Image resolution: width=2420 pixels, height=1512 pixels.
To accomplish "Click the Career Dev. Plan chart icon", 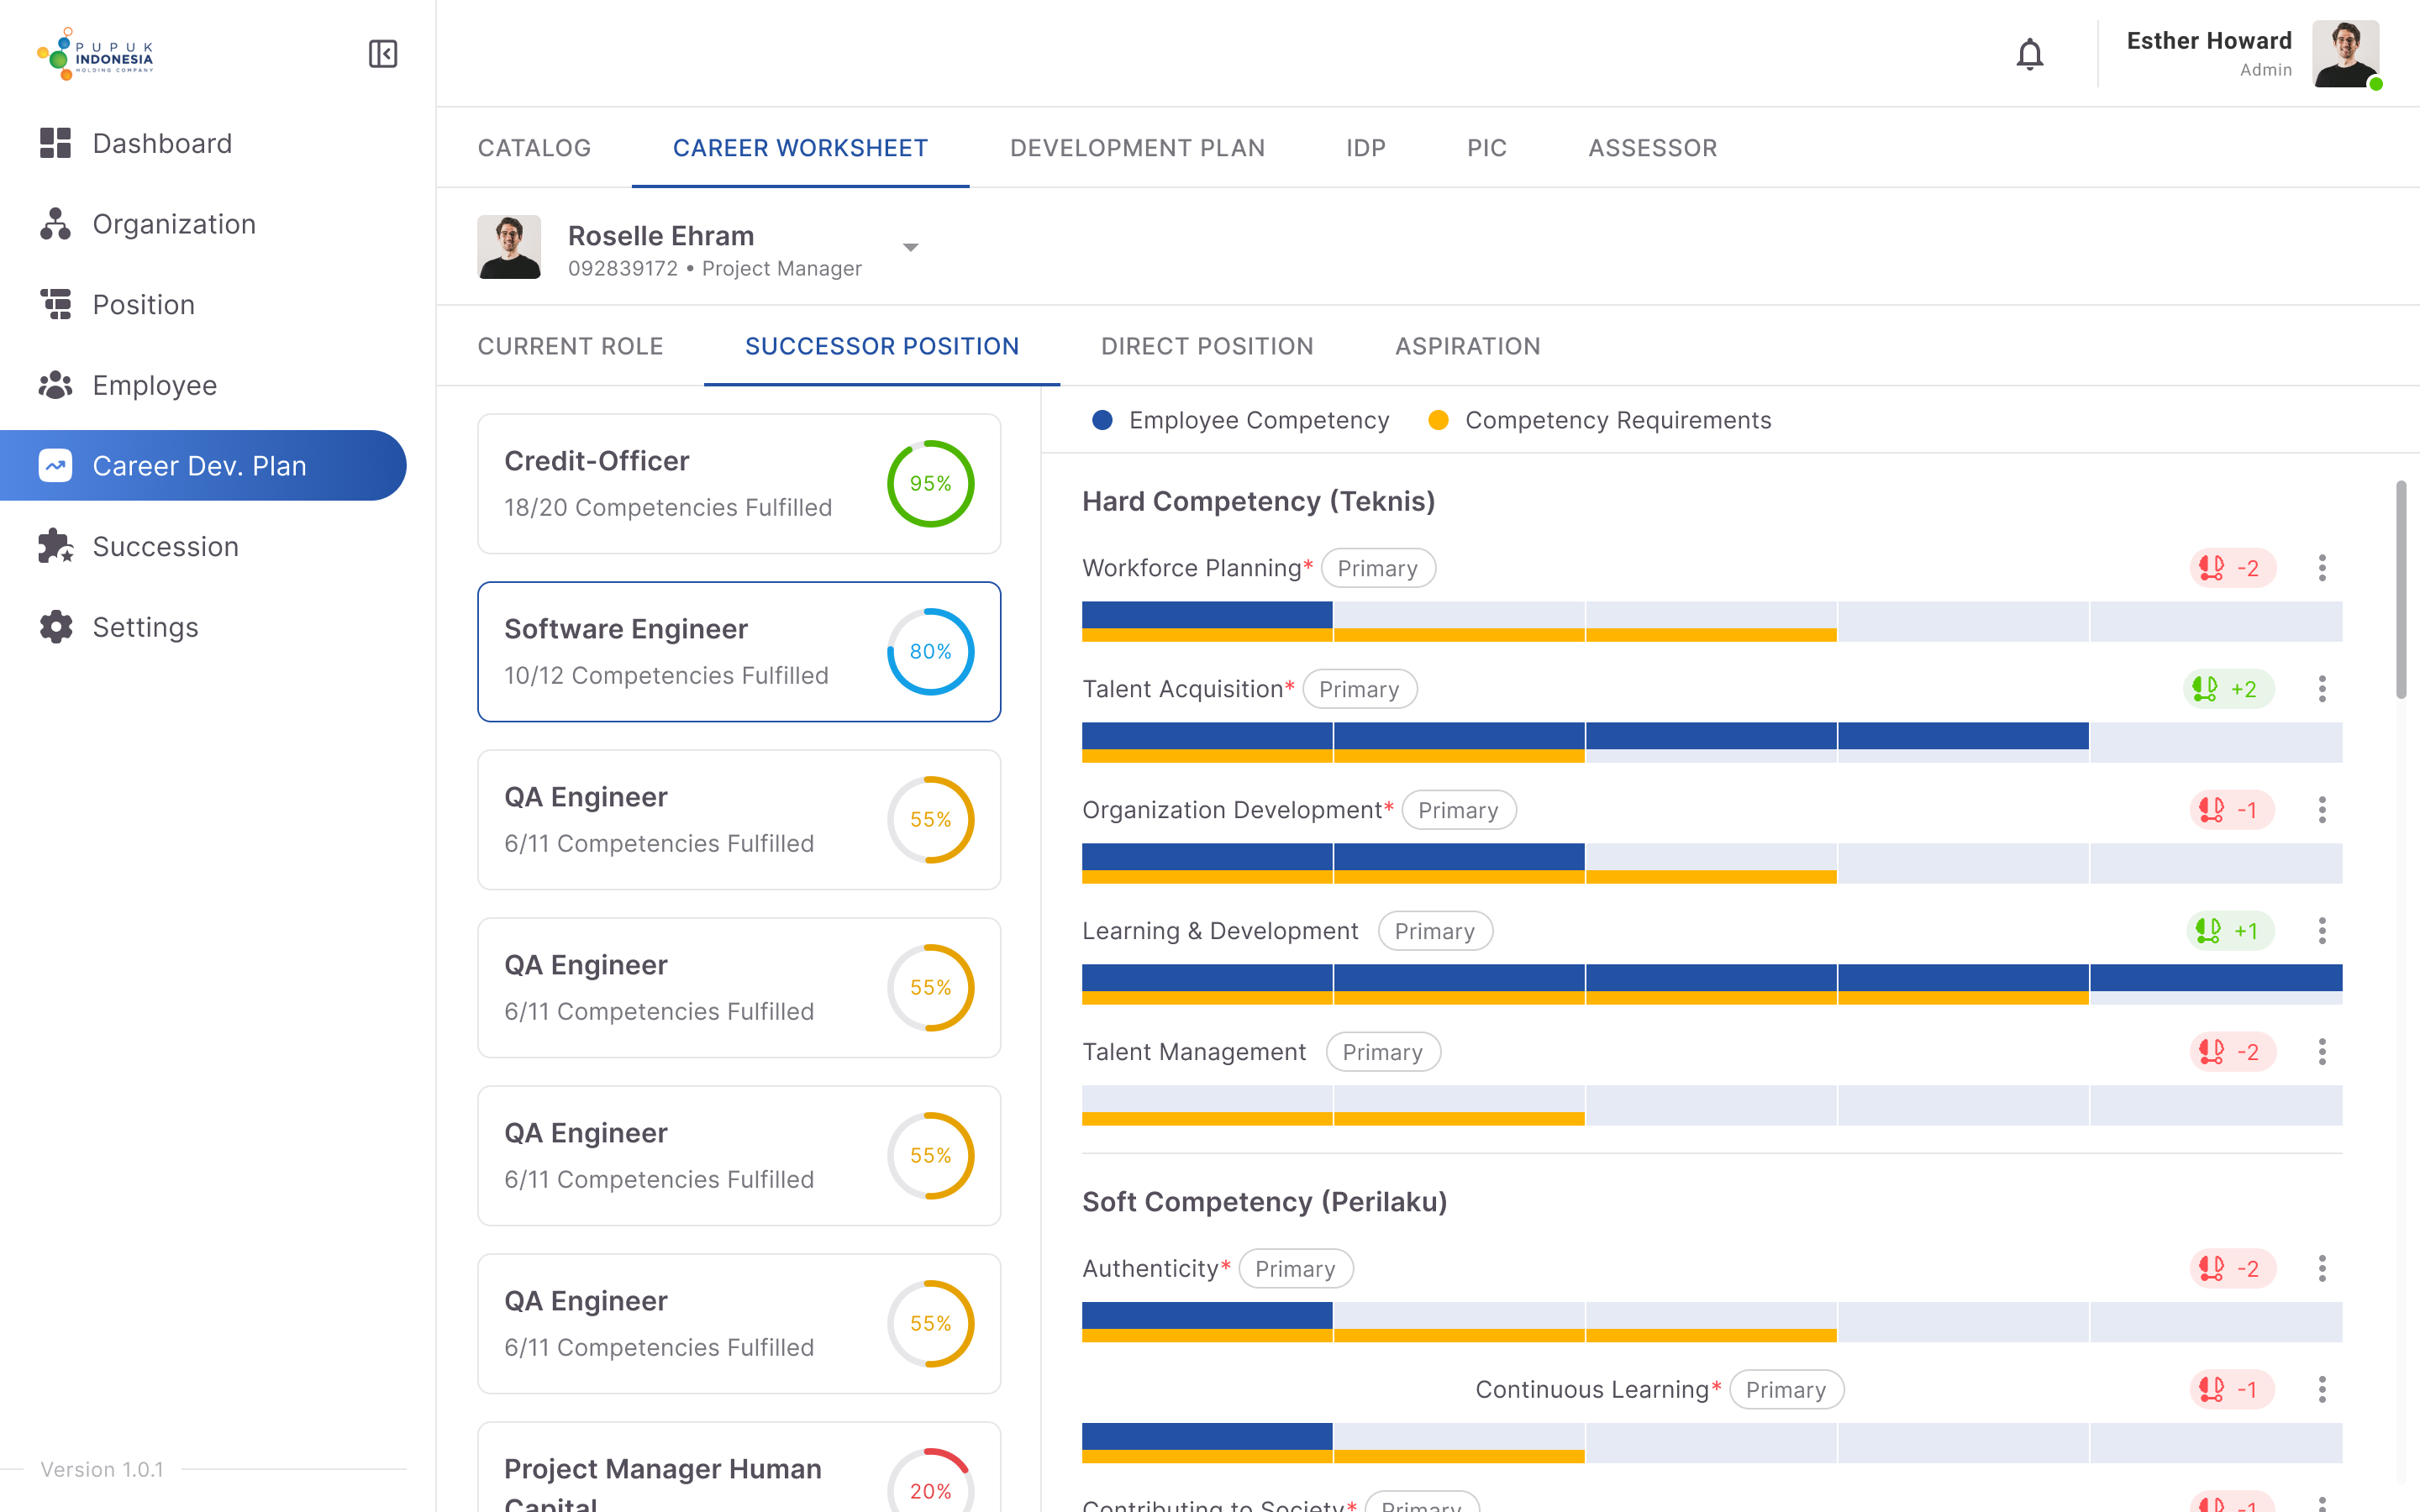I will coord(56,465).
